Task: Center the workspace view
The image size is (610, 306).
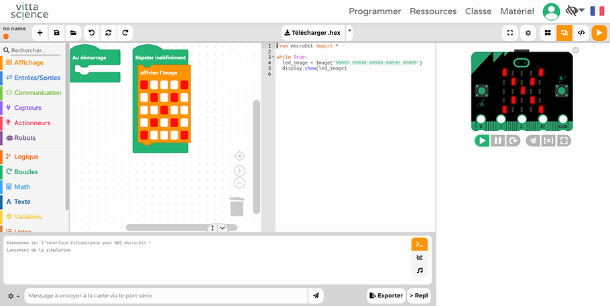Action: 240,156
